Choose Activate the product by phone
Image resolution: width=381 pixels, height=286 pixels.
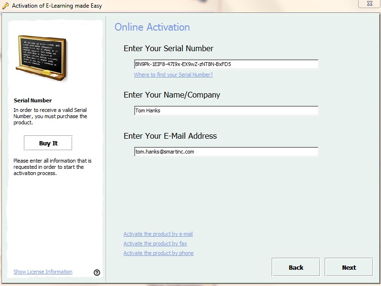159,253
